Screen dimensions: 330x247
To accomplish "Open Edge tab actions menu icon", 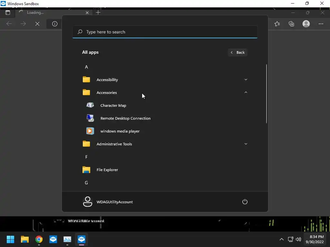I will pyautogui.click(x=8, y=13).
